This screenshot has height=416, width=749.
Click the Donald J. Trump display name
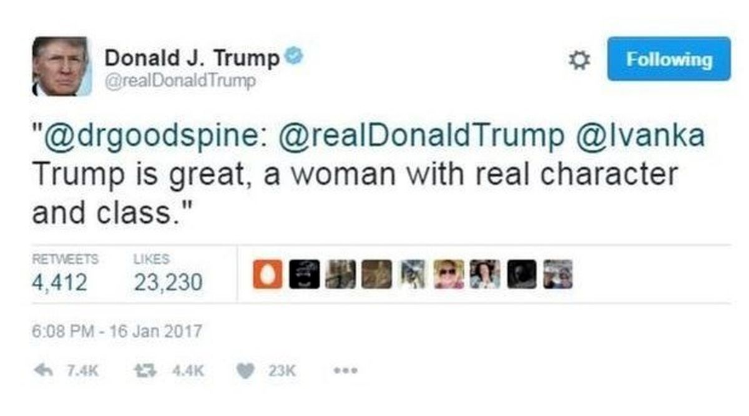coord(192,58)
